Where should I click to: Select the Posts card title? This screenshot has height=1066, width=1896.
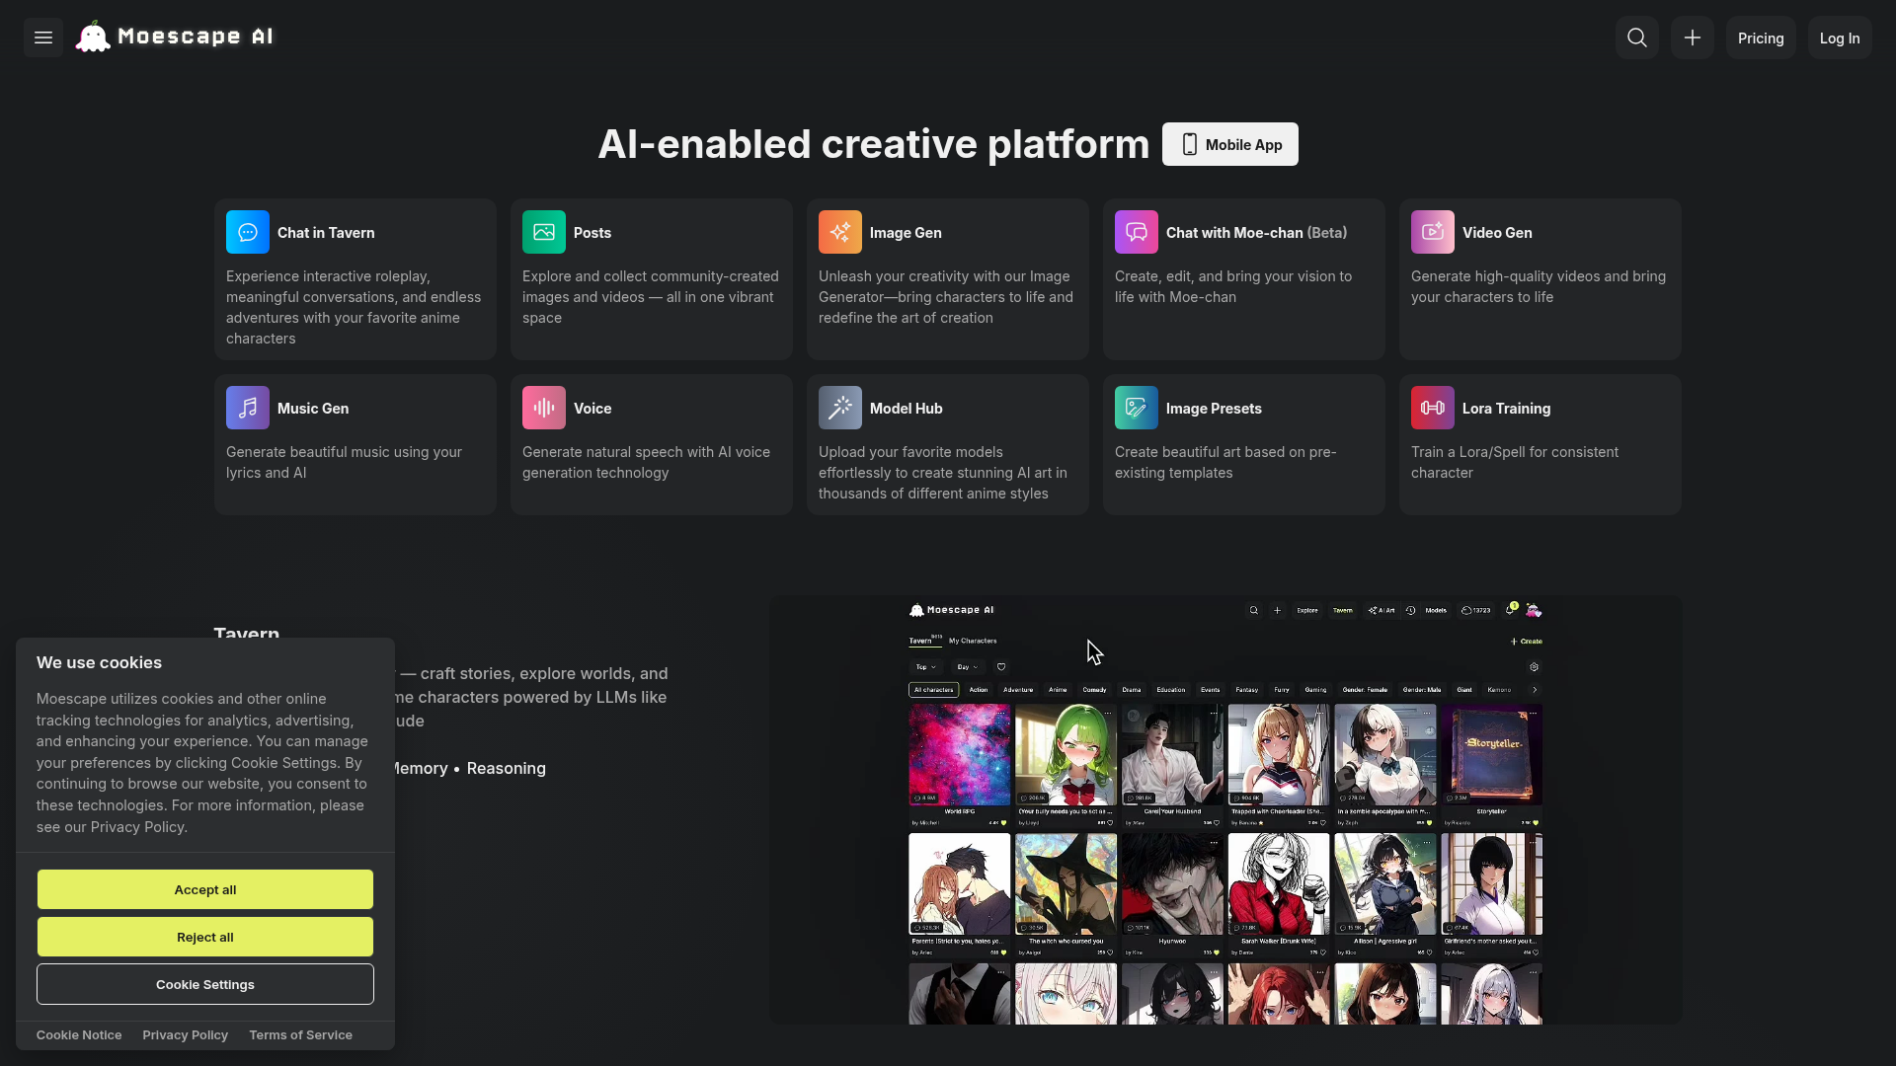click(x=592, y=233)
